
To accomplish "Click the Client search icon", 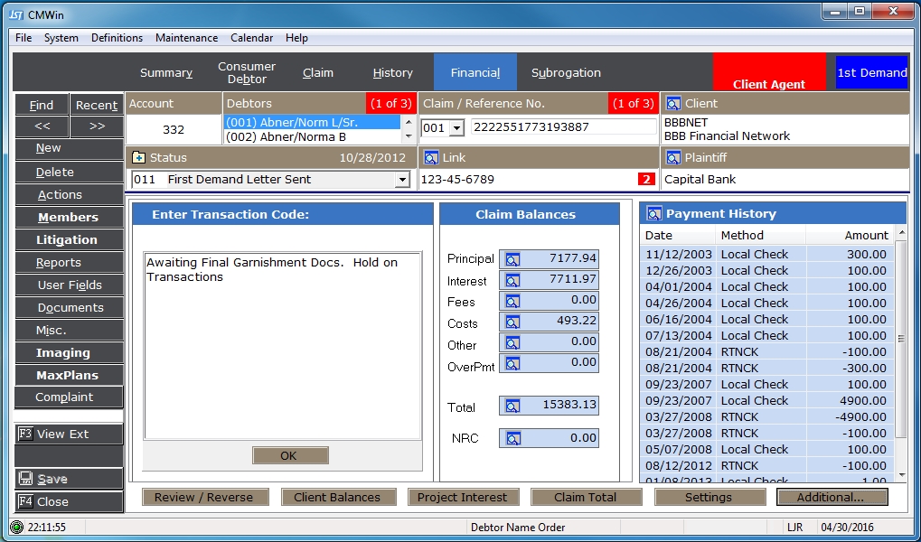I will [x=672, y=104].
